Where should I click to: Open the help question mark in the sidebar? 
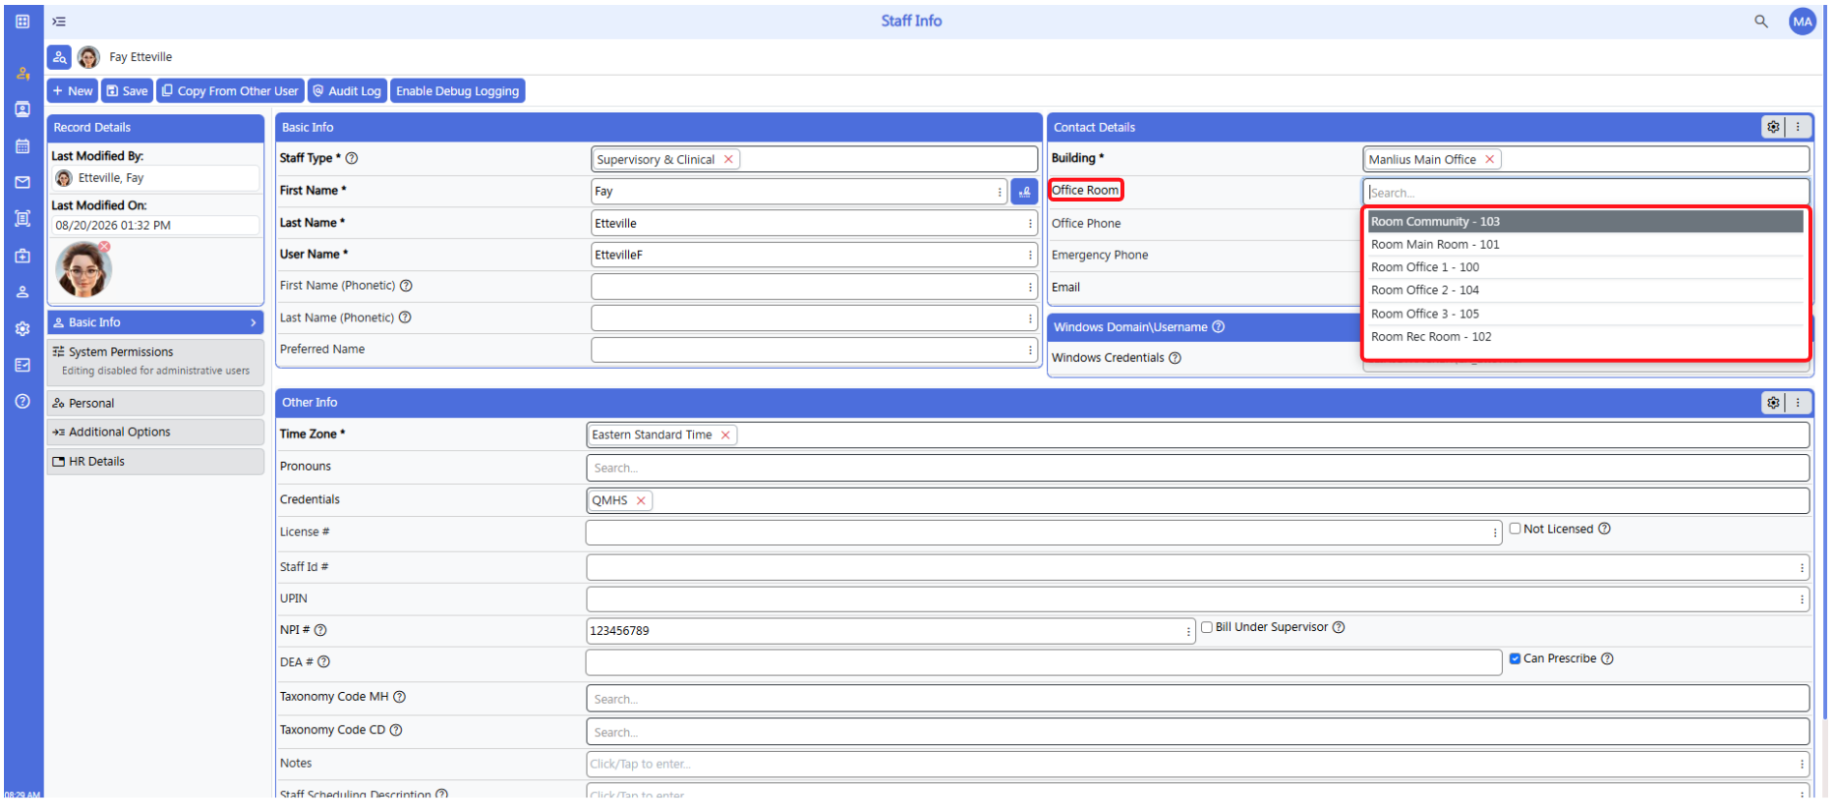click(23, 401)
